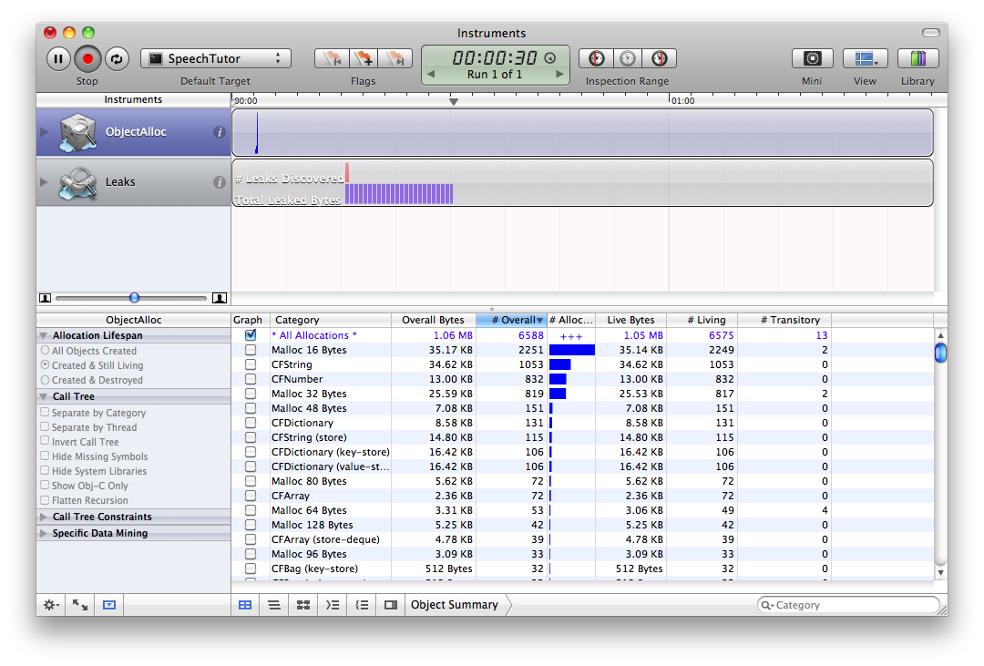Expand Call Tree Constraints section
This screenshot has width=984, height=666.
click(44, 517)
